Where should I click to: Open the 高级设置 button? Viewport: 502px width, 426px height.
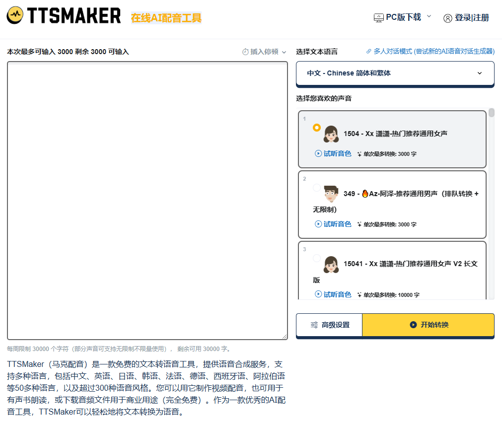pos(329,325)
